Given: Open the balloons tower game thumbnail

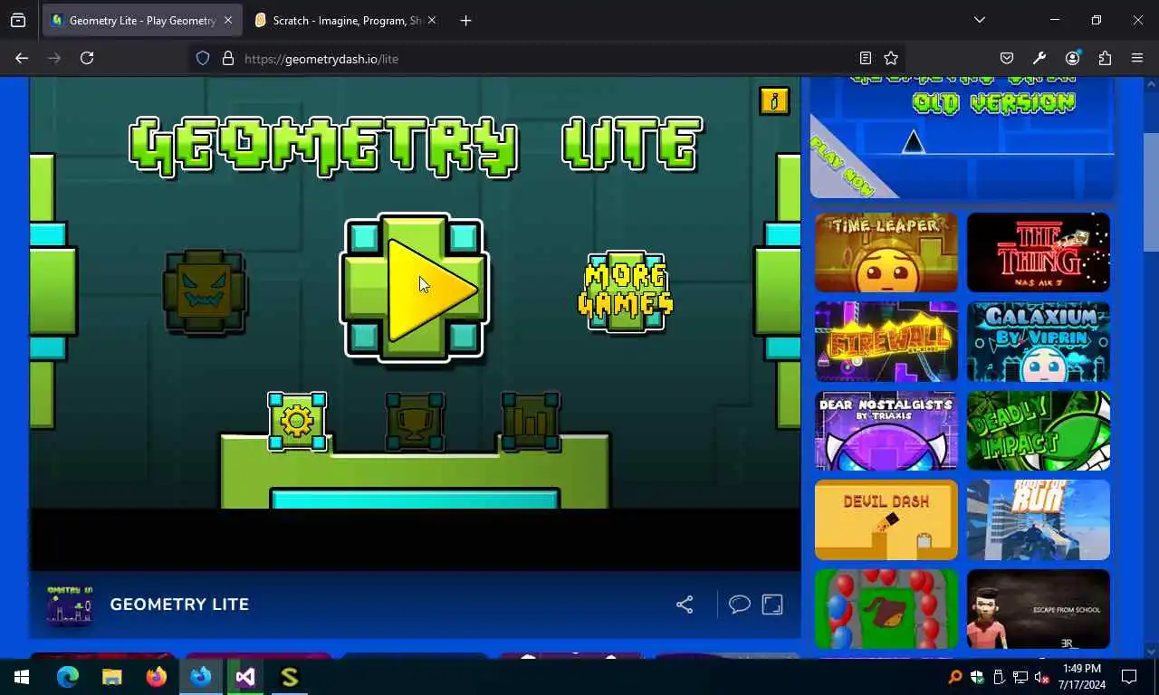Looking at the screenshot, I should (886, 609).
